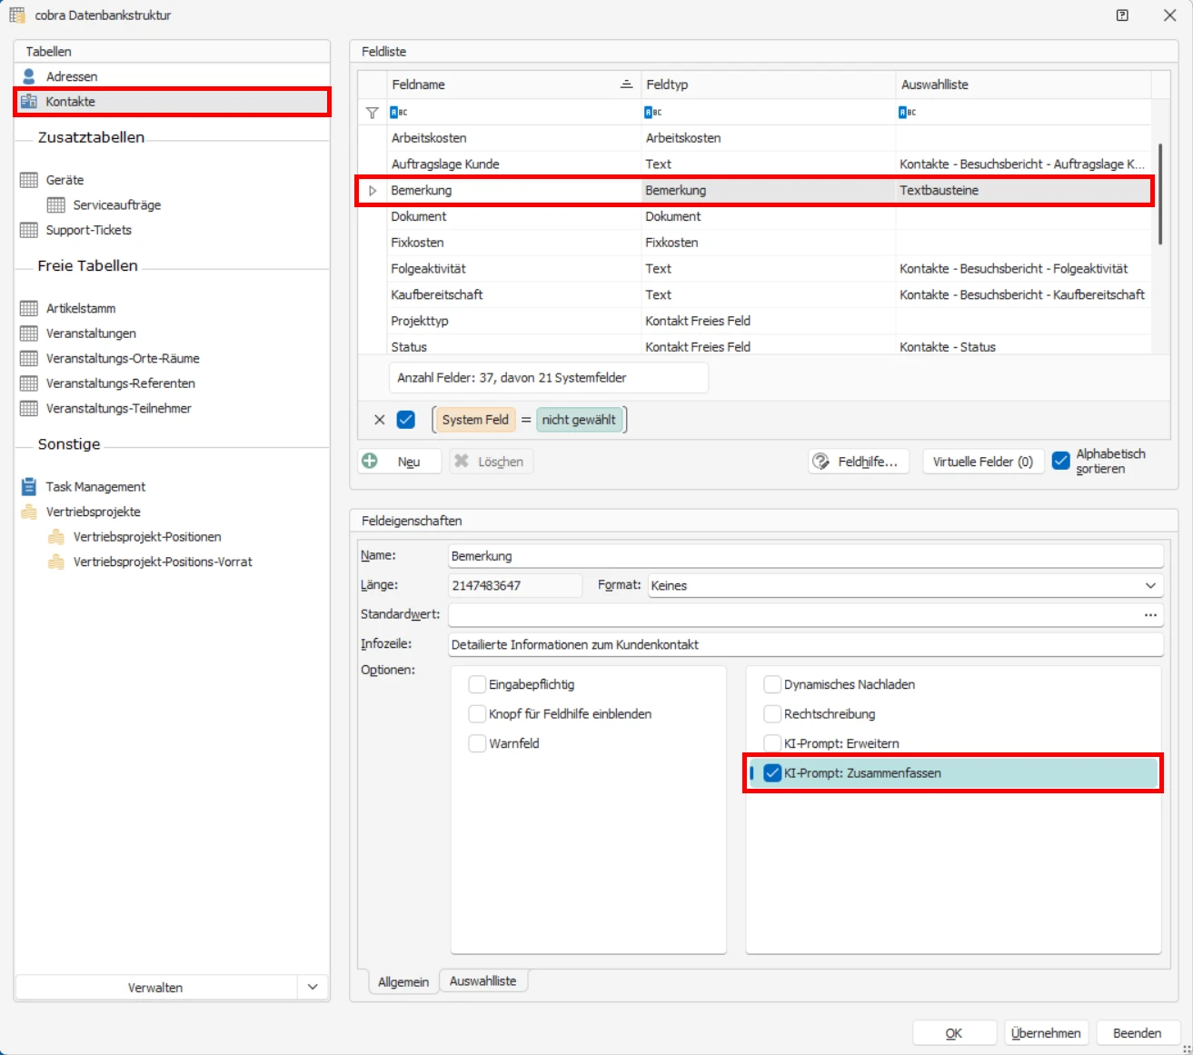Click the Name input field

tap(806, 556)
